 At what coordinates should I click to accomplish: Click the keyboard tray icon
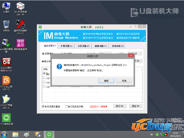point(152,134)
